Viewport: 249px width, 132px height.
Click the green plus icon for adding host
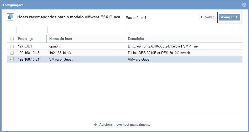tap(95, 124)
